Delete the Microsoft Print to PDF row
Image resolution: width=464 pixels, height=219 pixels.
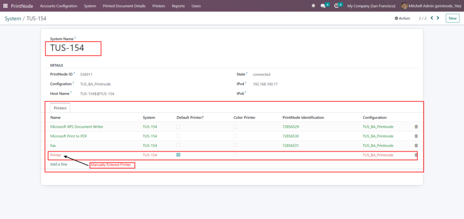click(416, 136)
